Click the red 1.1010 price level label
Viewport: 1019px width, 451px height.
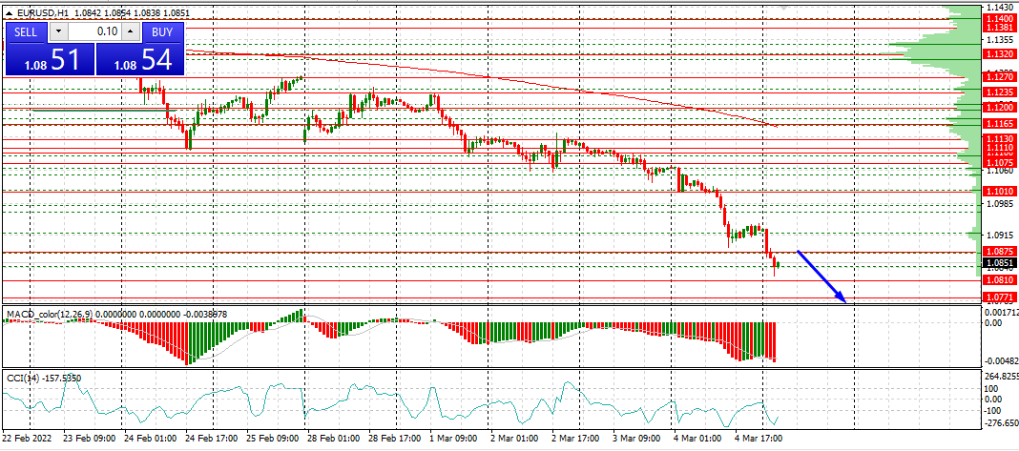(999, 192)
